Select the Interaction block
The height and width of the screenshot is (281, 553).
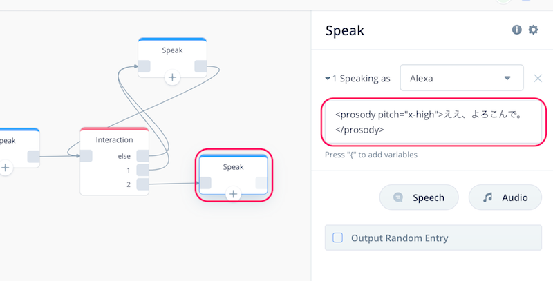point(114,140)
